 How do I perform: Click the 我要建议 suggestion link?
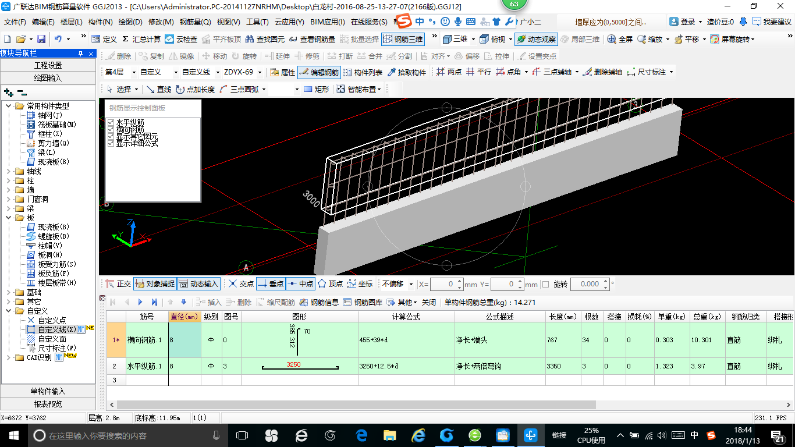771,22
